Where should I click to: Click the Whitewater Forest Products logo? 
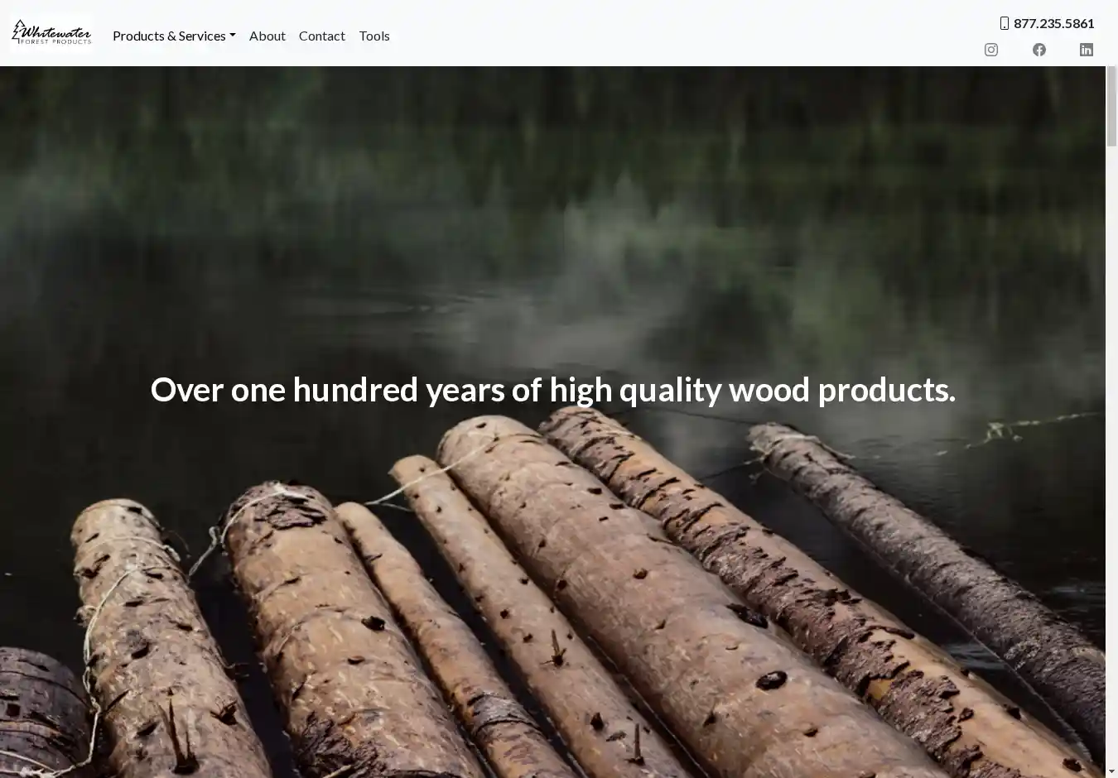coord(51,33)
